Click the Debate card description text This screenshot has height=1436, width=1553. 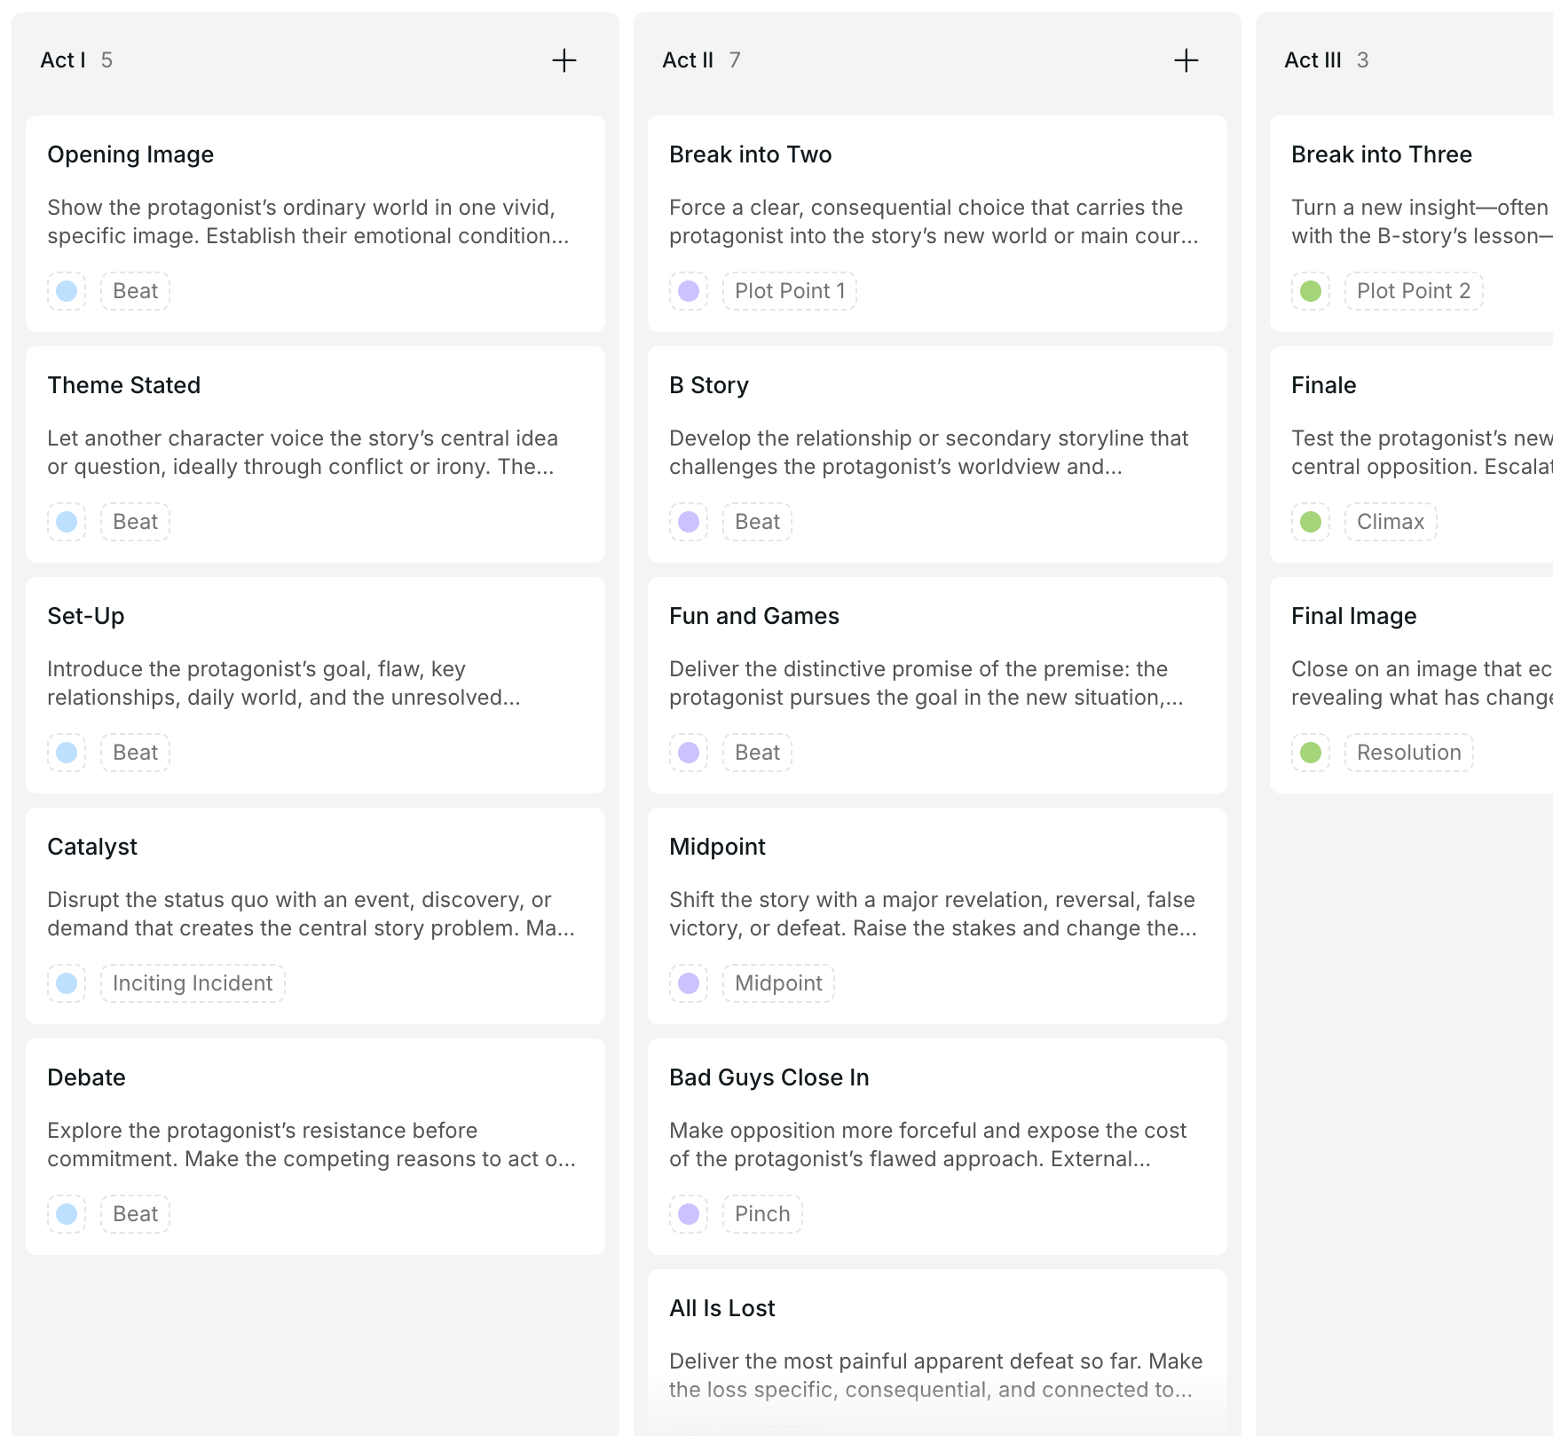pos(311,1145)
